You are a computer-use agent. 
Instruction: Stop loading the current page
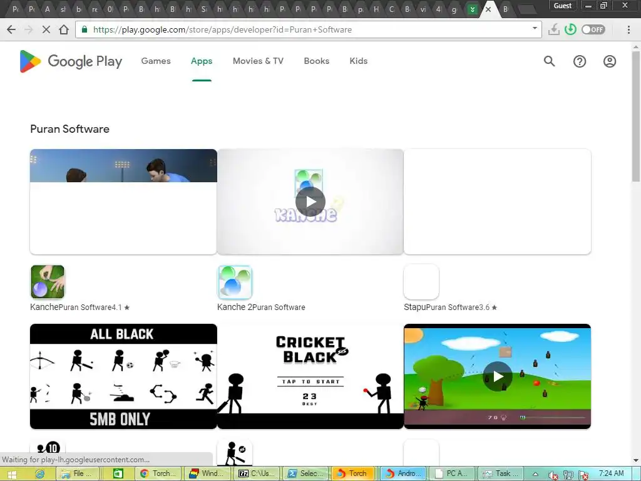46,29
